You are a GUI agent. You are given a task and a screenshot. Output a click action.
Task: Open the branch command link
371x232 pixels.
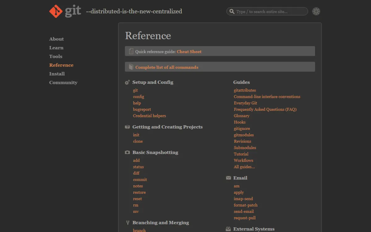139,230
